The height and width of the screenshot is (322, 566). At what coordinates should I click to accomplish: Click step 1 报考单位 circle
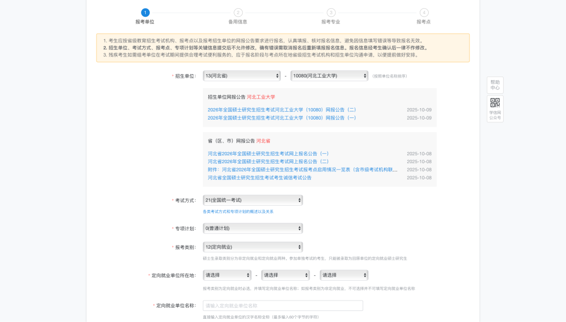pos(145,13)
